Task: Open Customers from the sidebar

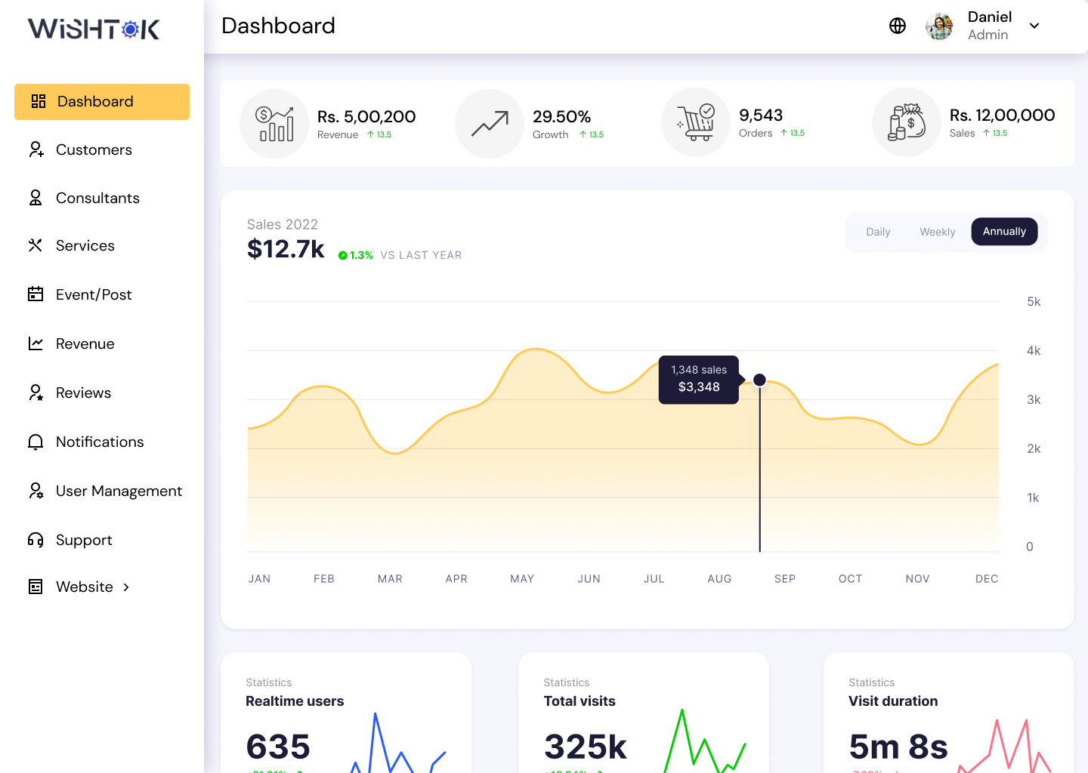Action: (94, 149)
